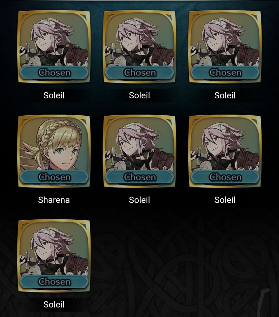The width and height of the screenshot is (279, 317).
Task: Toggle Chosen badge on the third-row Soleil
Action: (x=54, y=281)
